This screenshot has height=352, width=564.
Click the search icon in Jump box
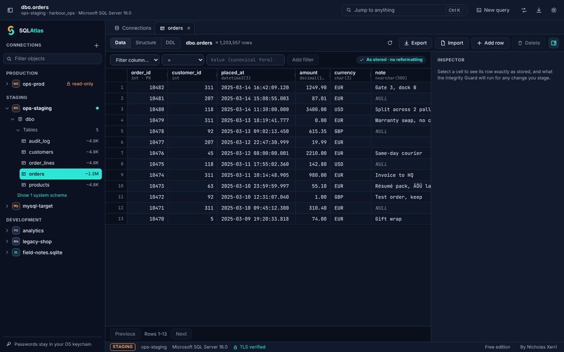[x=349, y=10]
